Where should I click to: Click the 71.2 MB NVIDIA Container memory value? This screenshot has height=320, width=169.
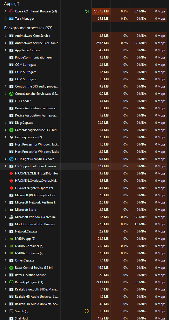click(x=103, y=246)
